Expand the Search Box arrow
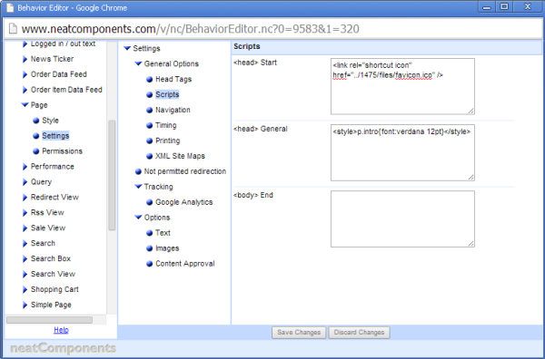545x359 pixels. tap(25, 258)
